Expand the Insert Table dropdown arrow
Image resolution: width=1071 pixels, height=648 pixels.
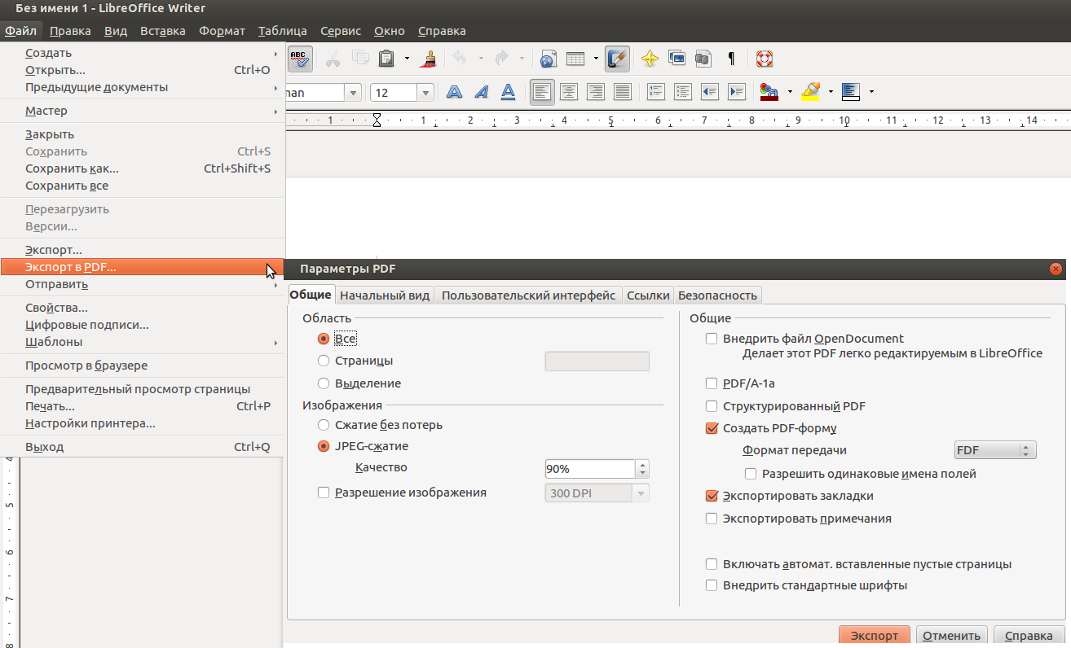pyautogui.click(x=596, y=59)
